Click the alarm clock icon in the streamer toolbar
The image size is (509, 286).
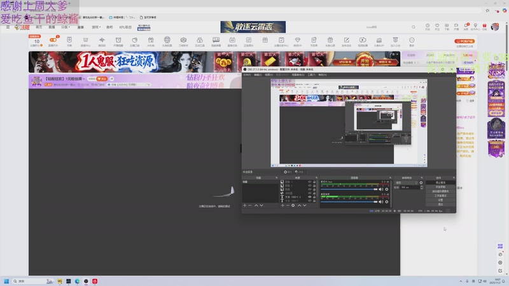(x=118, y=40)
